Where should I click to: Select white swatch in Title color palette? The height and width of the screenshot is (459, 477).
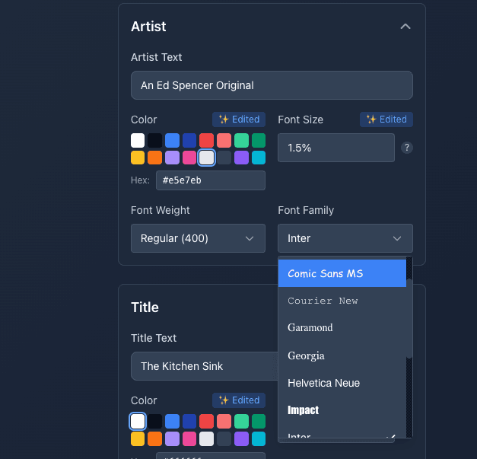[x=138, y=422]
